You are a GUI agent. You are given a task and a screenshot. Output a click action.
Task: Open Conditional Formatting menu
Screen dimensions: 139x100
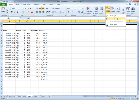coord(88,10)
